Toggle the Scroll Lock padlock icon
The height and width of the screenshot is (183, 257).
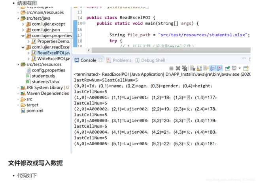pos(199,68)
